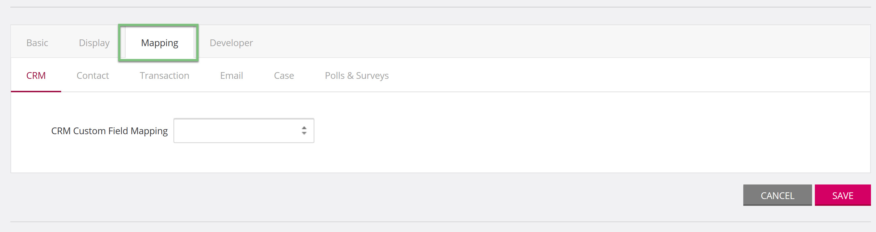Show the Email mapping sub-tab
The height and width of the screenshot is (232, 876).
(x=231, y=75)
